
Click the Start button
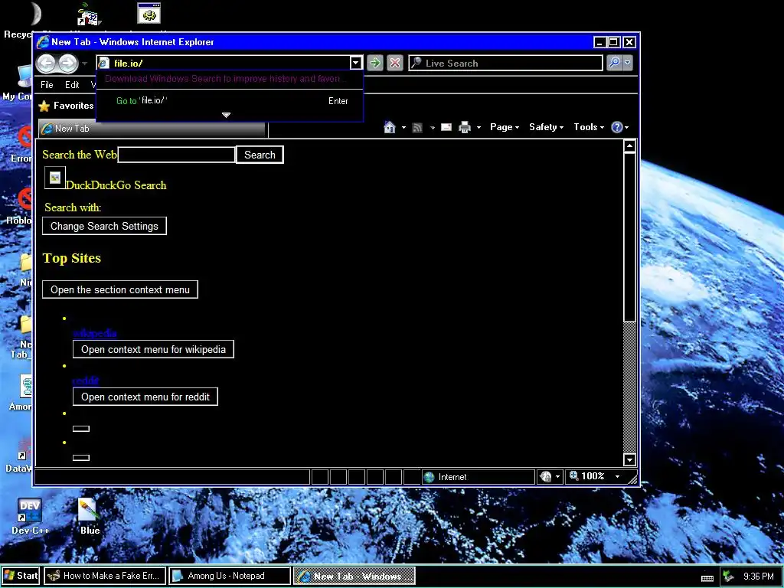coord(21,576)
